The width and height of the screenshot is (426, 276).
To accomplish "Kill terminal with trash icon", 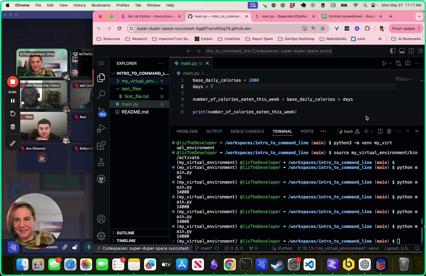I will [x=389, y=131].
